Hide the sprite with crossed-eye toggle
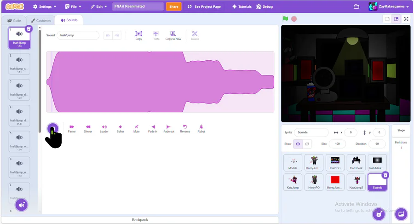This screenshot has width=414, height=224. (307, 144)
